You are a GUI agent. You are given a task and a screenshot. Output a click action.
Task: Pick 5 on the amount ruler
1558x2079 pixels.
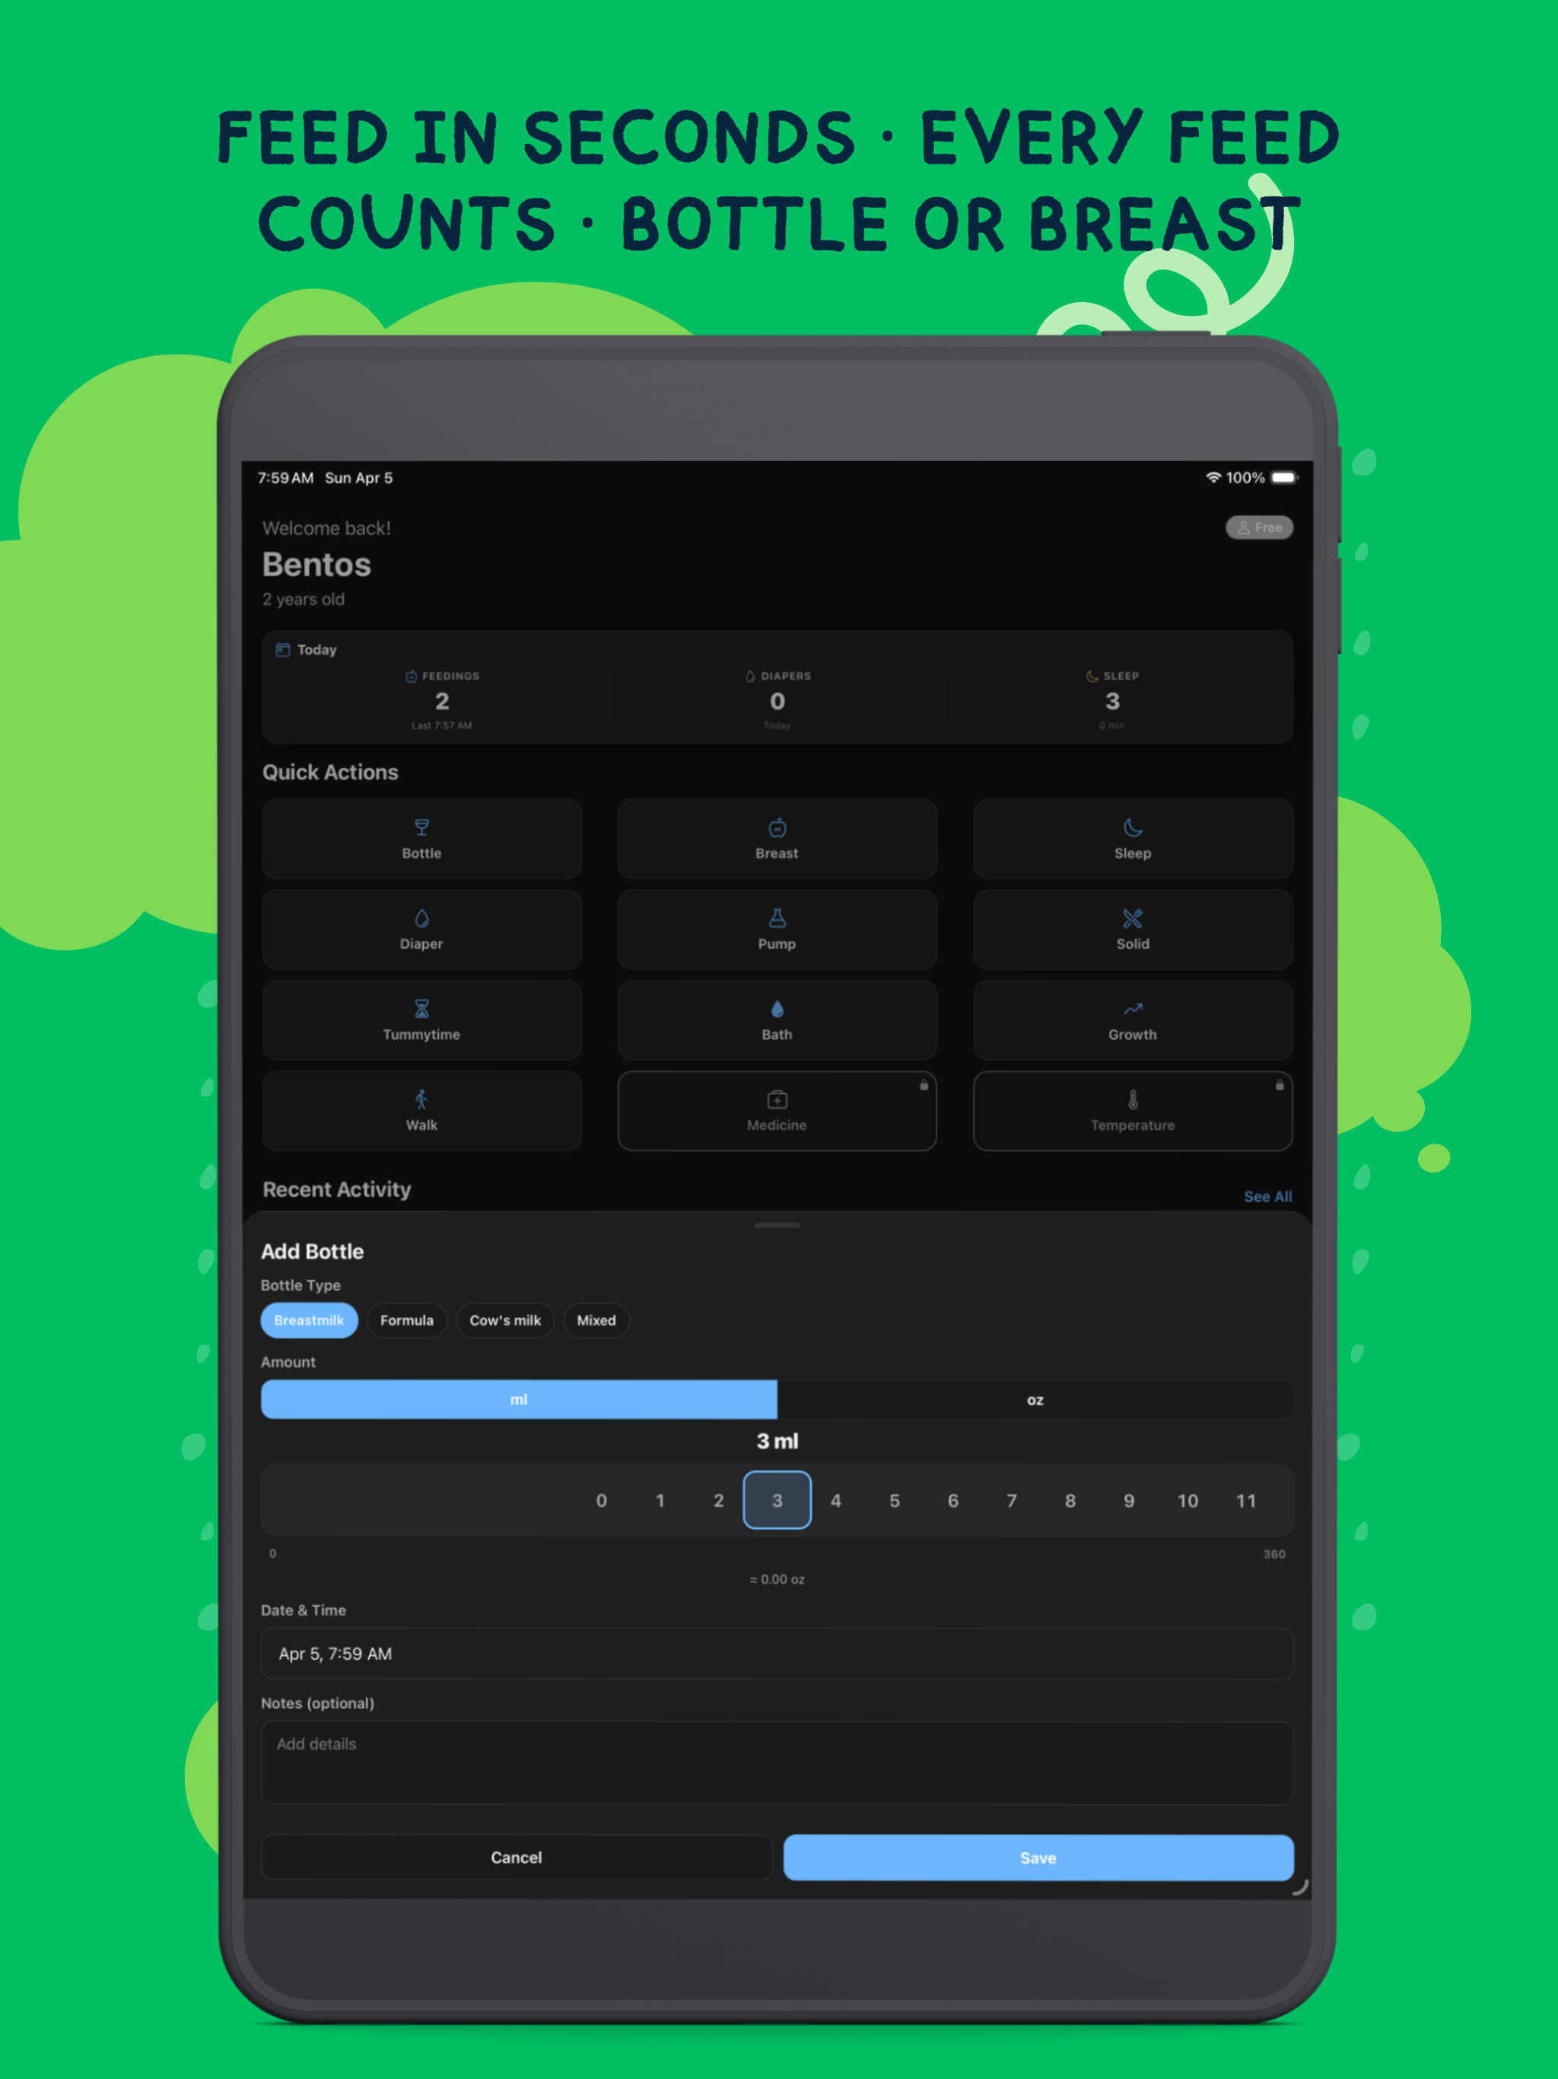click(x=895, y=1501)
